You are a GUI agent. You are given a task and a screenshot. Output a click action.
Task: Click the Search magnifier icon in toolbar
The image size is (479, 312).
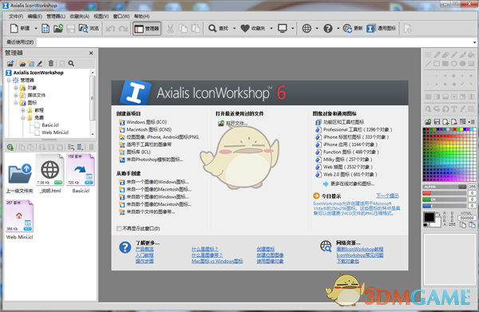212,29
